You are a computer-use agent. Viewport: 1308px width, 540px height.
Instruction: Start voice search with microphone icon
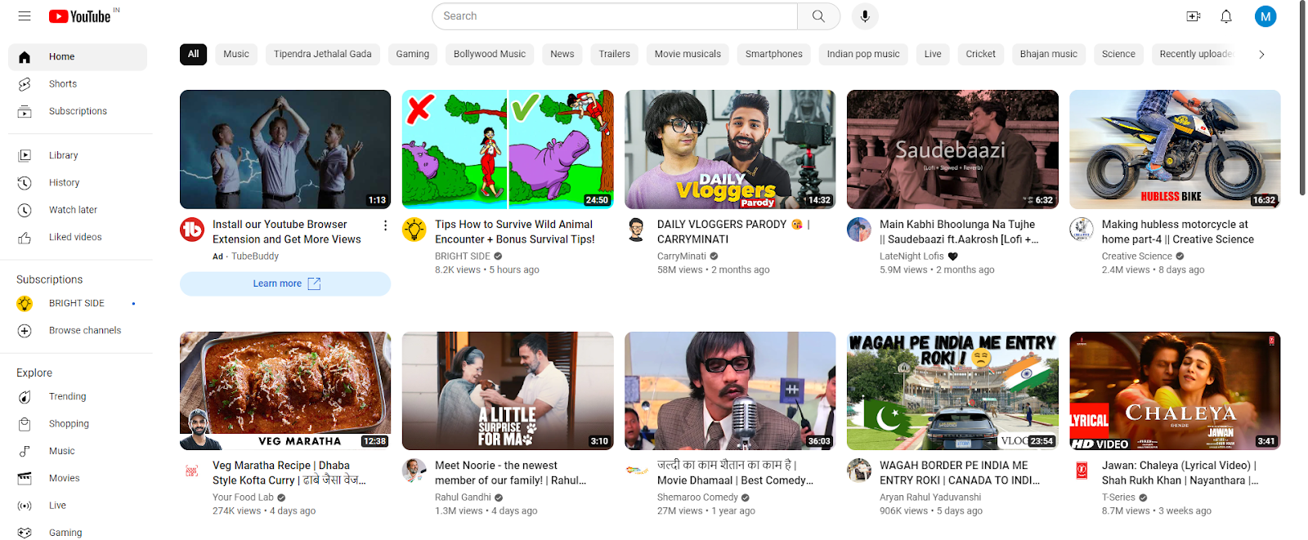tap(865, 16)
